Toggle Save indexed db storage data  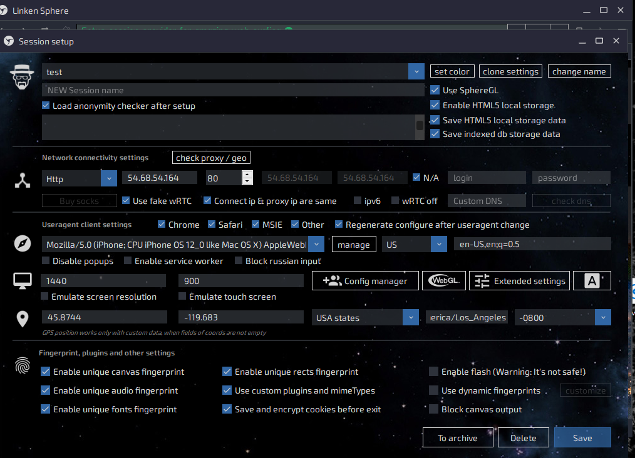pos(435,134)
